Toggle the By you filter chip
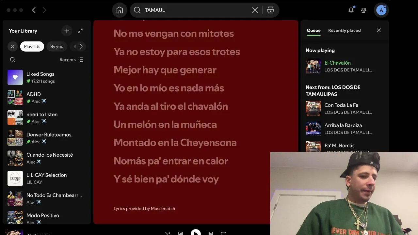418x235 pixels. 57,46
